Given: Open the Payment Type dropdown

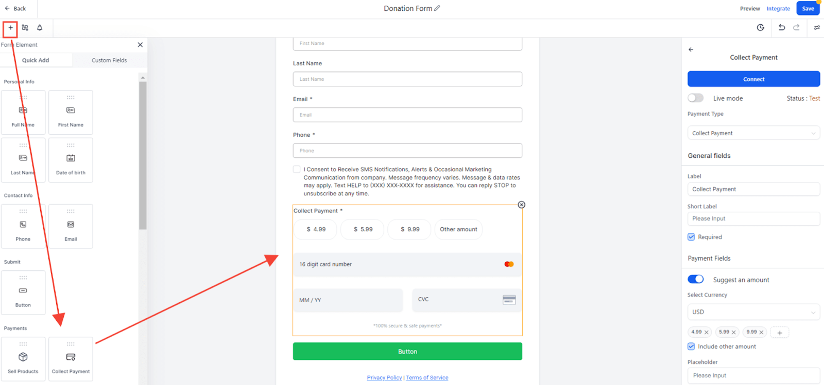Looking at the screenshot, I should tap(753, 133).
